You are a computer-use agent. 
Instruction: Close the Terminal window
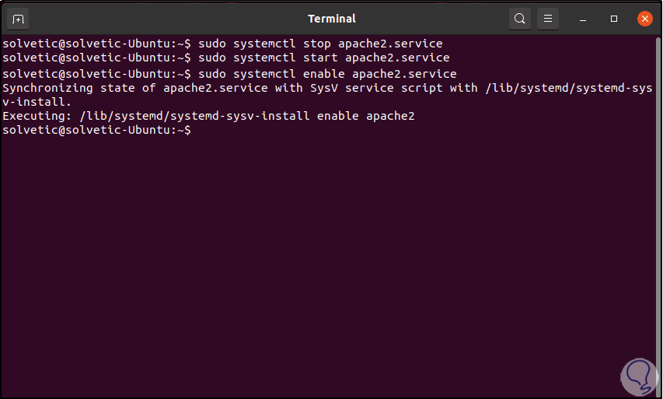coord(644,18)
